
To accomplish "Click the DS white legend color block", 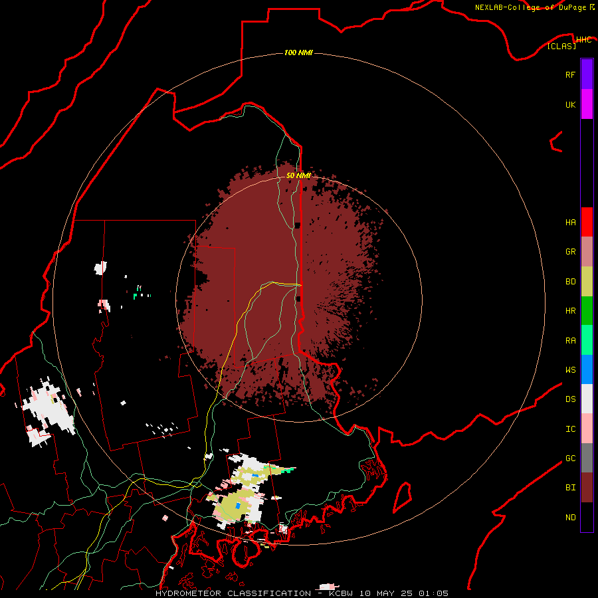I will [x=587, y=399].
